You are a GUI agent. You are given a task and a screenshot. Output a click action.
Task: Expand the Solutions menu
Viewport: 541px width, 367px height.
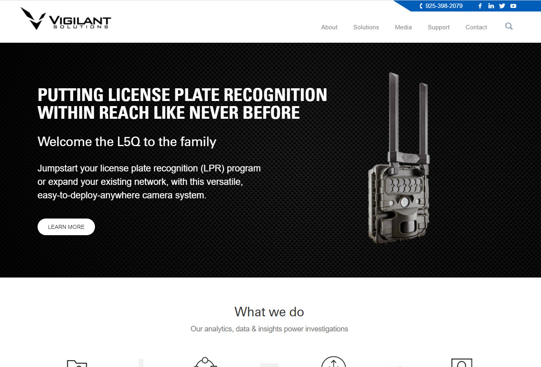[366, 27]
